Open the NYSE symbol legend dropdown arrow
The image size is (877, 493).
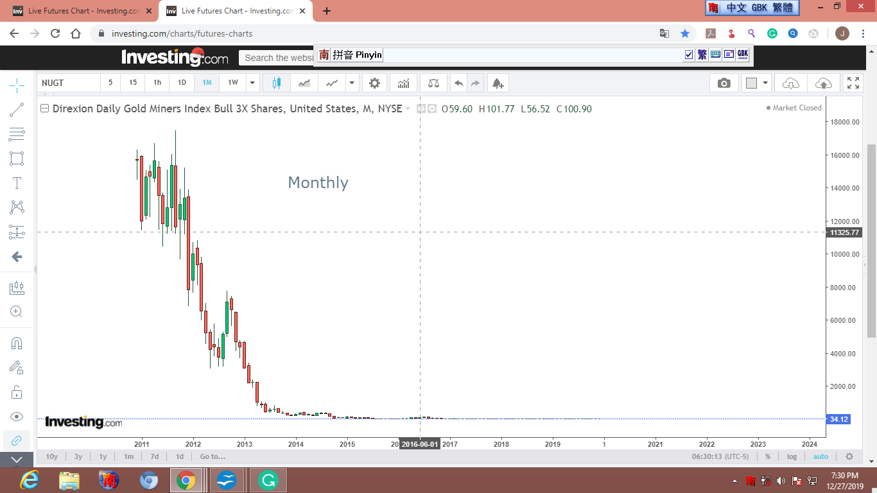point(408,109)
